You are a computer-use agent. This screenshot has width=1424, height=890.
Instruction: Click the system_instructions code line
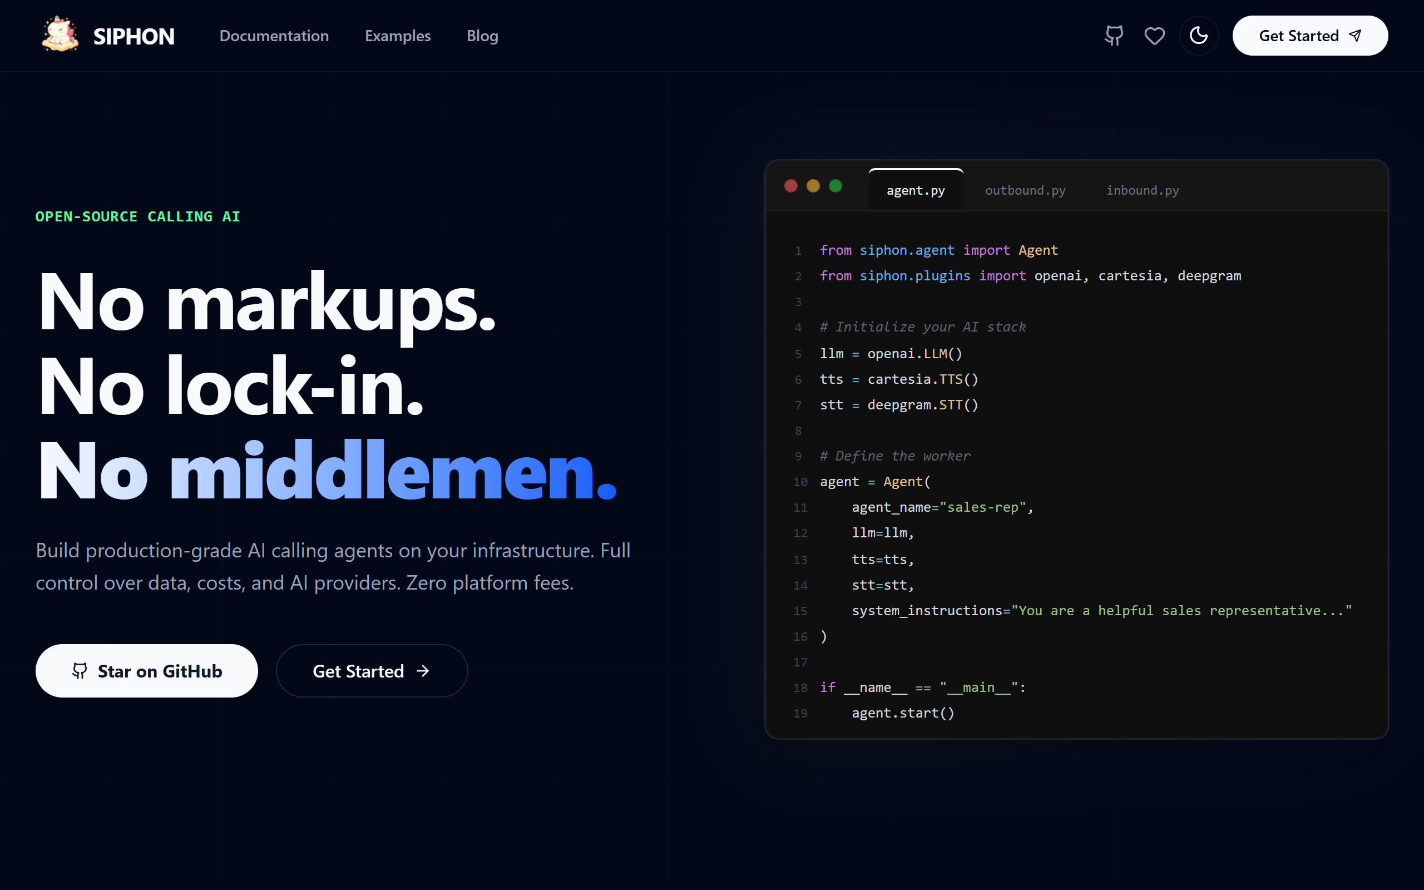pyautogui.click(x=1101, y=611)
